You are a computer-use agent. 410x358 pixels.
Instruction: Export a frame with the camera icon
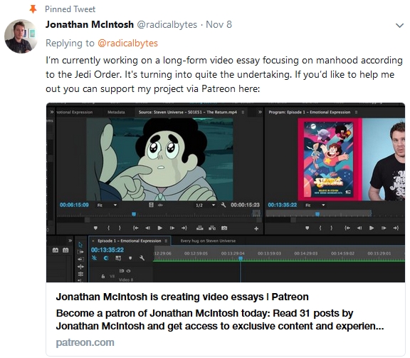click(x=224, y=228)
